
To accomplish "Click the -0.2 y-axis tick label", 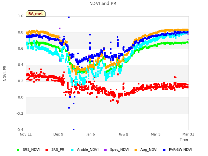I will [x=20, y=113].
